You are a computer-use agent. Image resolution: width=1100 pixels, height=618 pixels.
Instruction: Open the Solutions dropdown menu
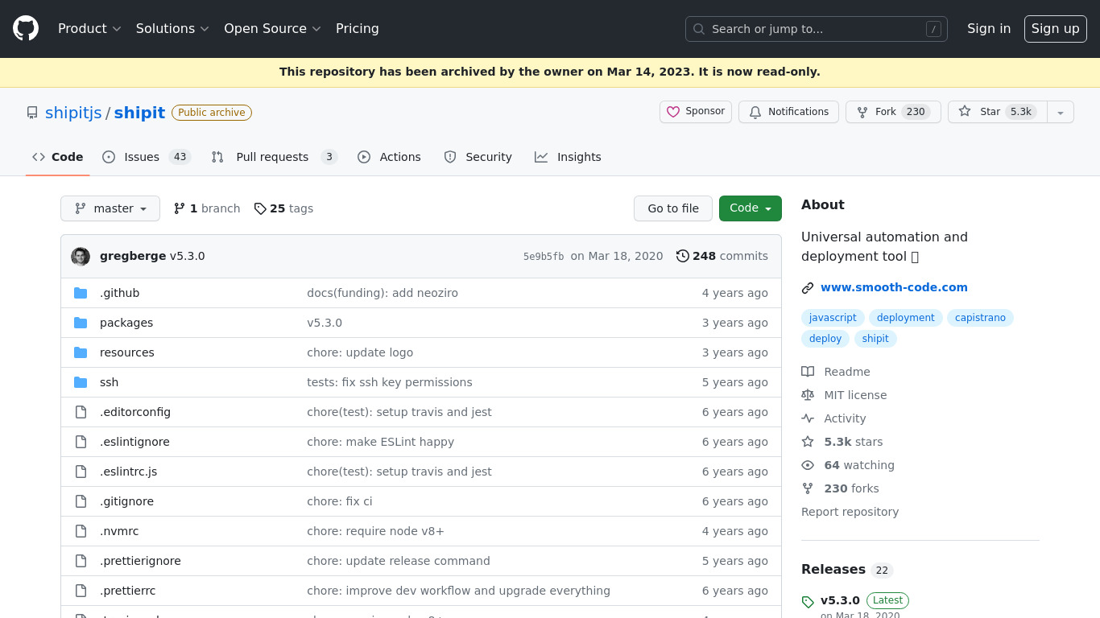tap(172, 28)
